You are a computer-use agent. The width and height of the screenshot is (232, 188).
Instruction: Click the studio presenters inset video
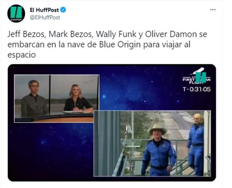coord(57,99)
